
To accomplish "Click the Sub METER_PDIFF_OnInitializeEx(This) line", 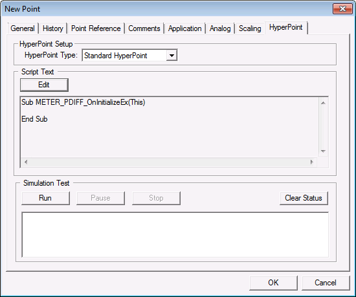I will pos(83,102).
